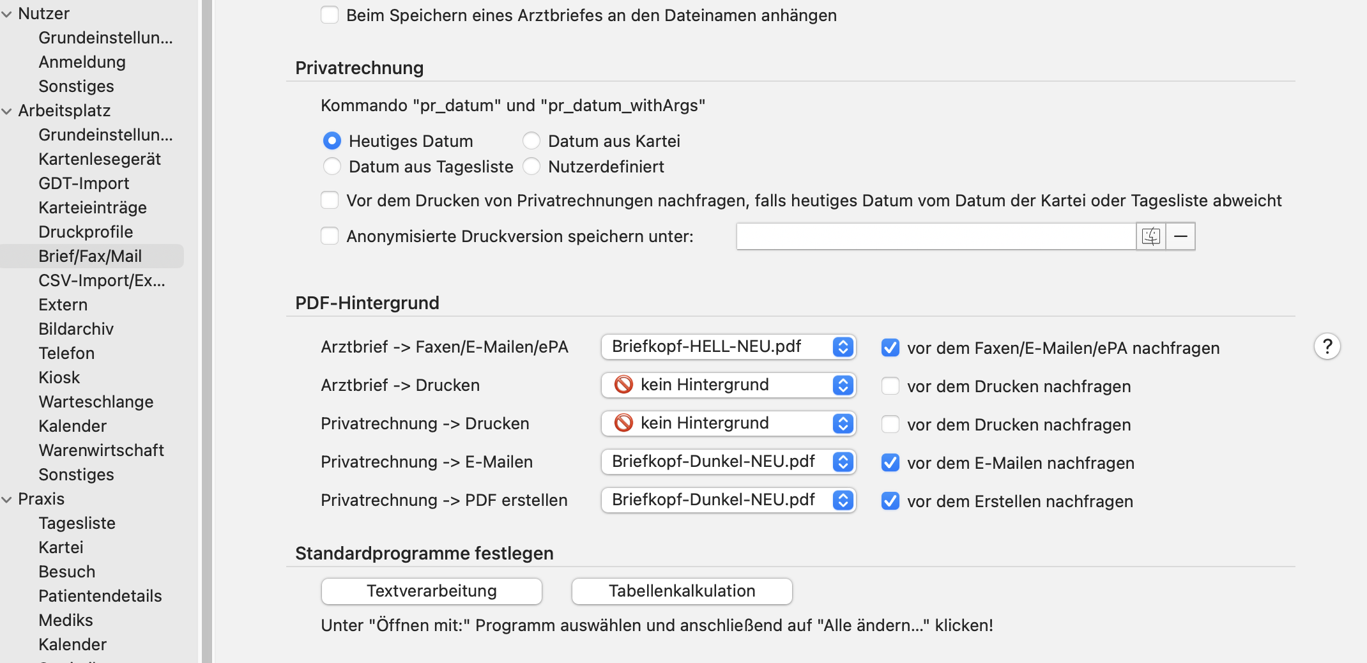Click into the anonymized print version path field

pyautogui.click(x=936, y=236)
